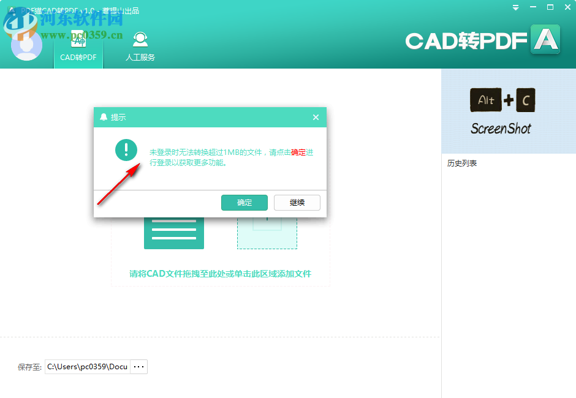Select the 人工服务 headset service icon

point(140,40)
